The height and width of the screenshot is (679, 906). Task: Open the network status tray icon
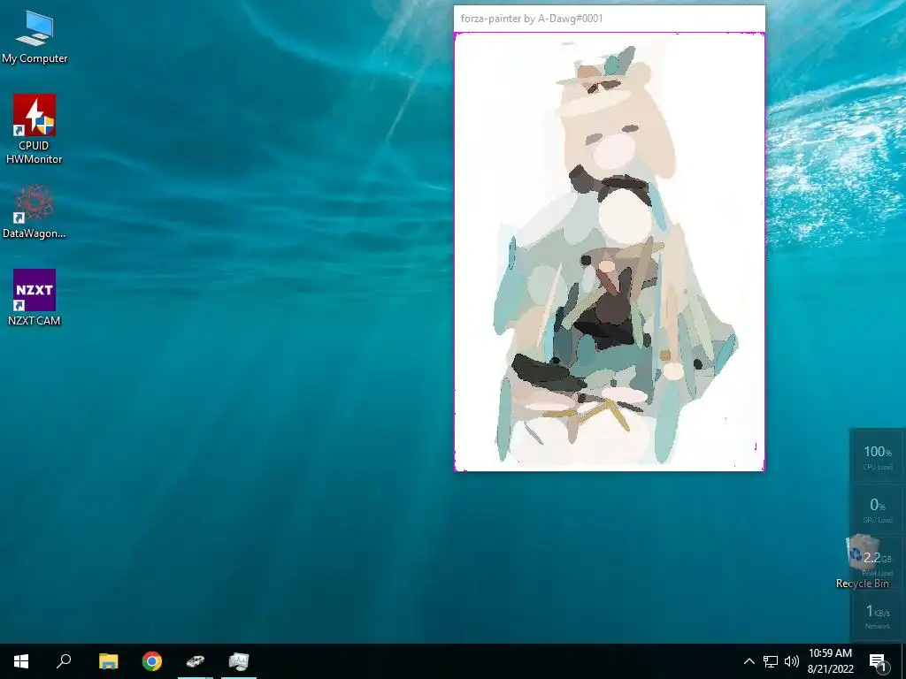[771, 661]
